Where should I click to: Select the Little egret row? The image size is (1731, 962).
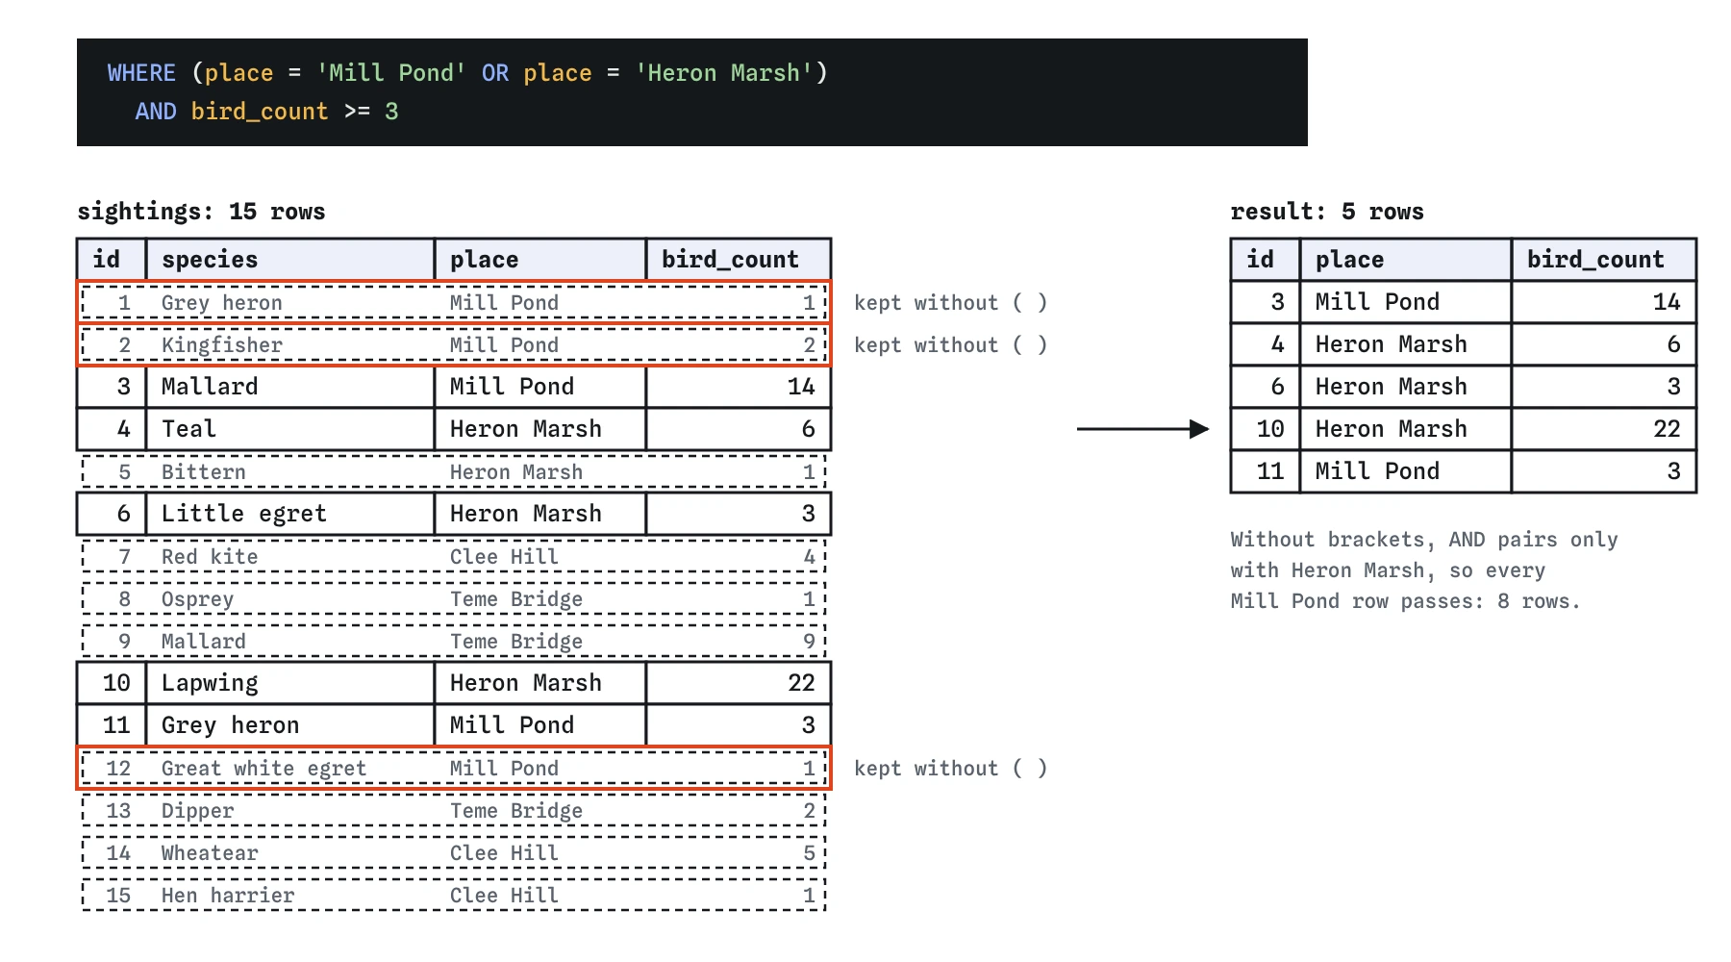tap(454, 514)
